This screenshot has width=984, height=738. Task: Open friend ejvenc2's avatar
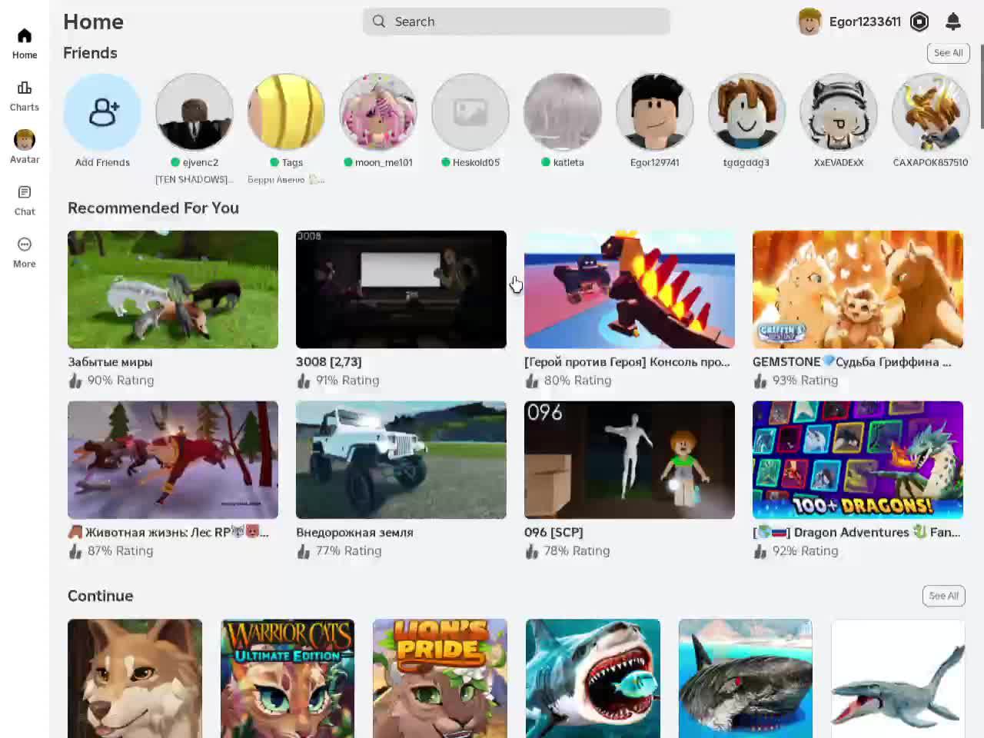[x=194, y=112]
